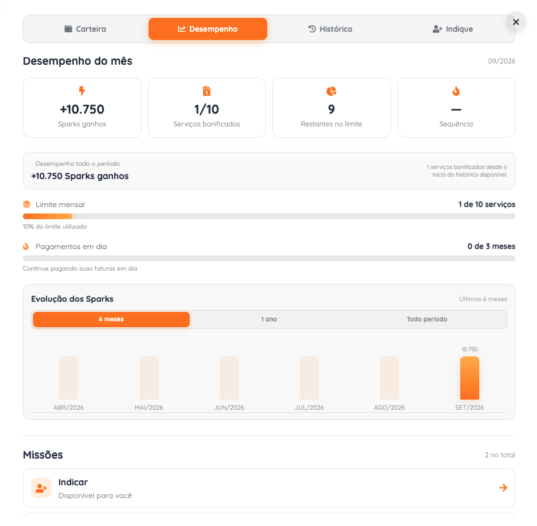Click the layers icon next to Limite mensal
Screen dimensions: 537x526
[27, 205]
